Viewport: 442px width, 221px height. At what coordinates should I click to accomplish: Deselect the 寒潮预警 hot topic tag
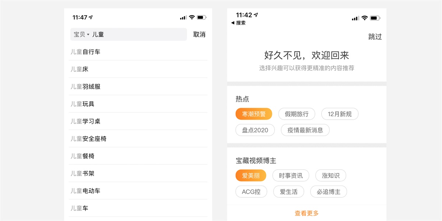(x=253, y=114)
